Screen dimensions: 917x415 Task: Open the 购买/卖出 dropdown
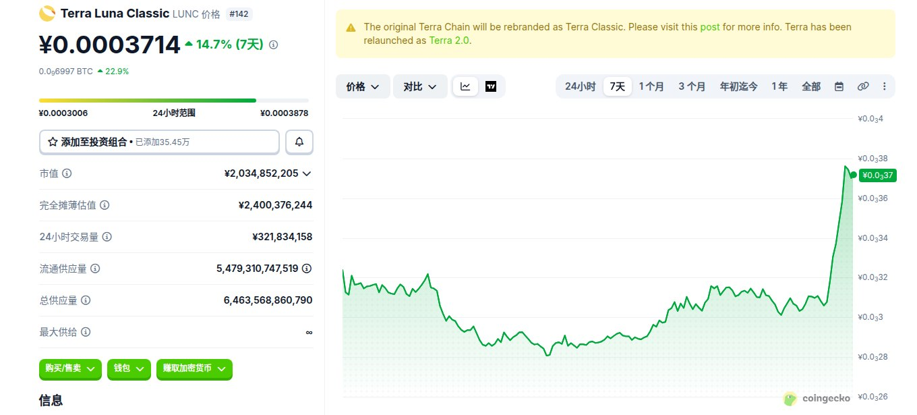point(71,369)
